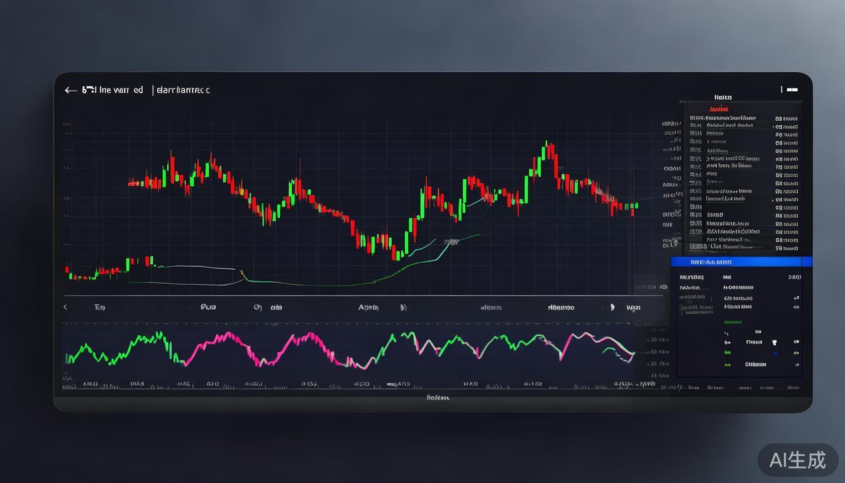Click the red heading atop the order list
845x483 pixels.
[718, 109]
